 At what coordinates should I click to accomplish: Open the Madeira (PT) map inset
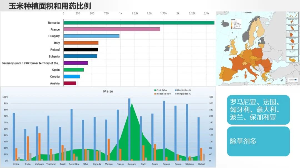tap(292, 59)
